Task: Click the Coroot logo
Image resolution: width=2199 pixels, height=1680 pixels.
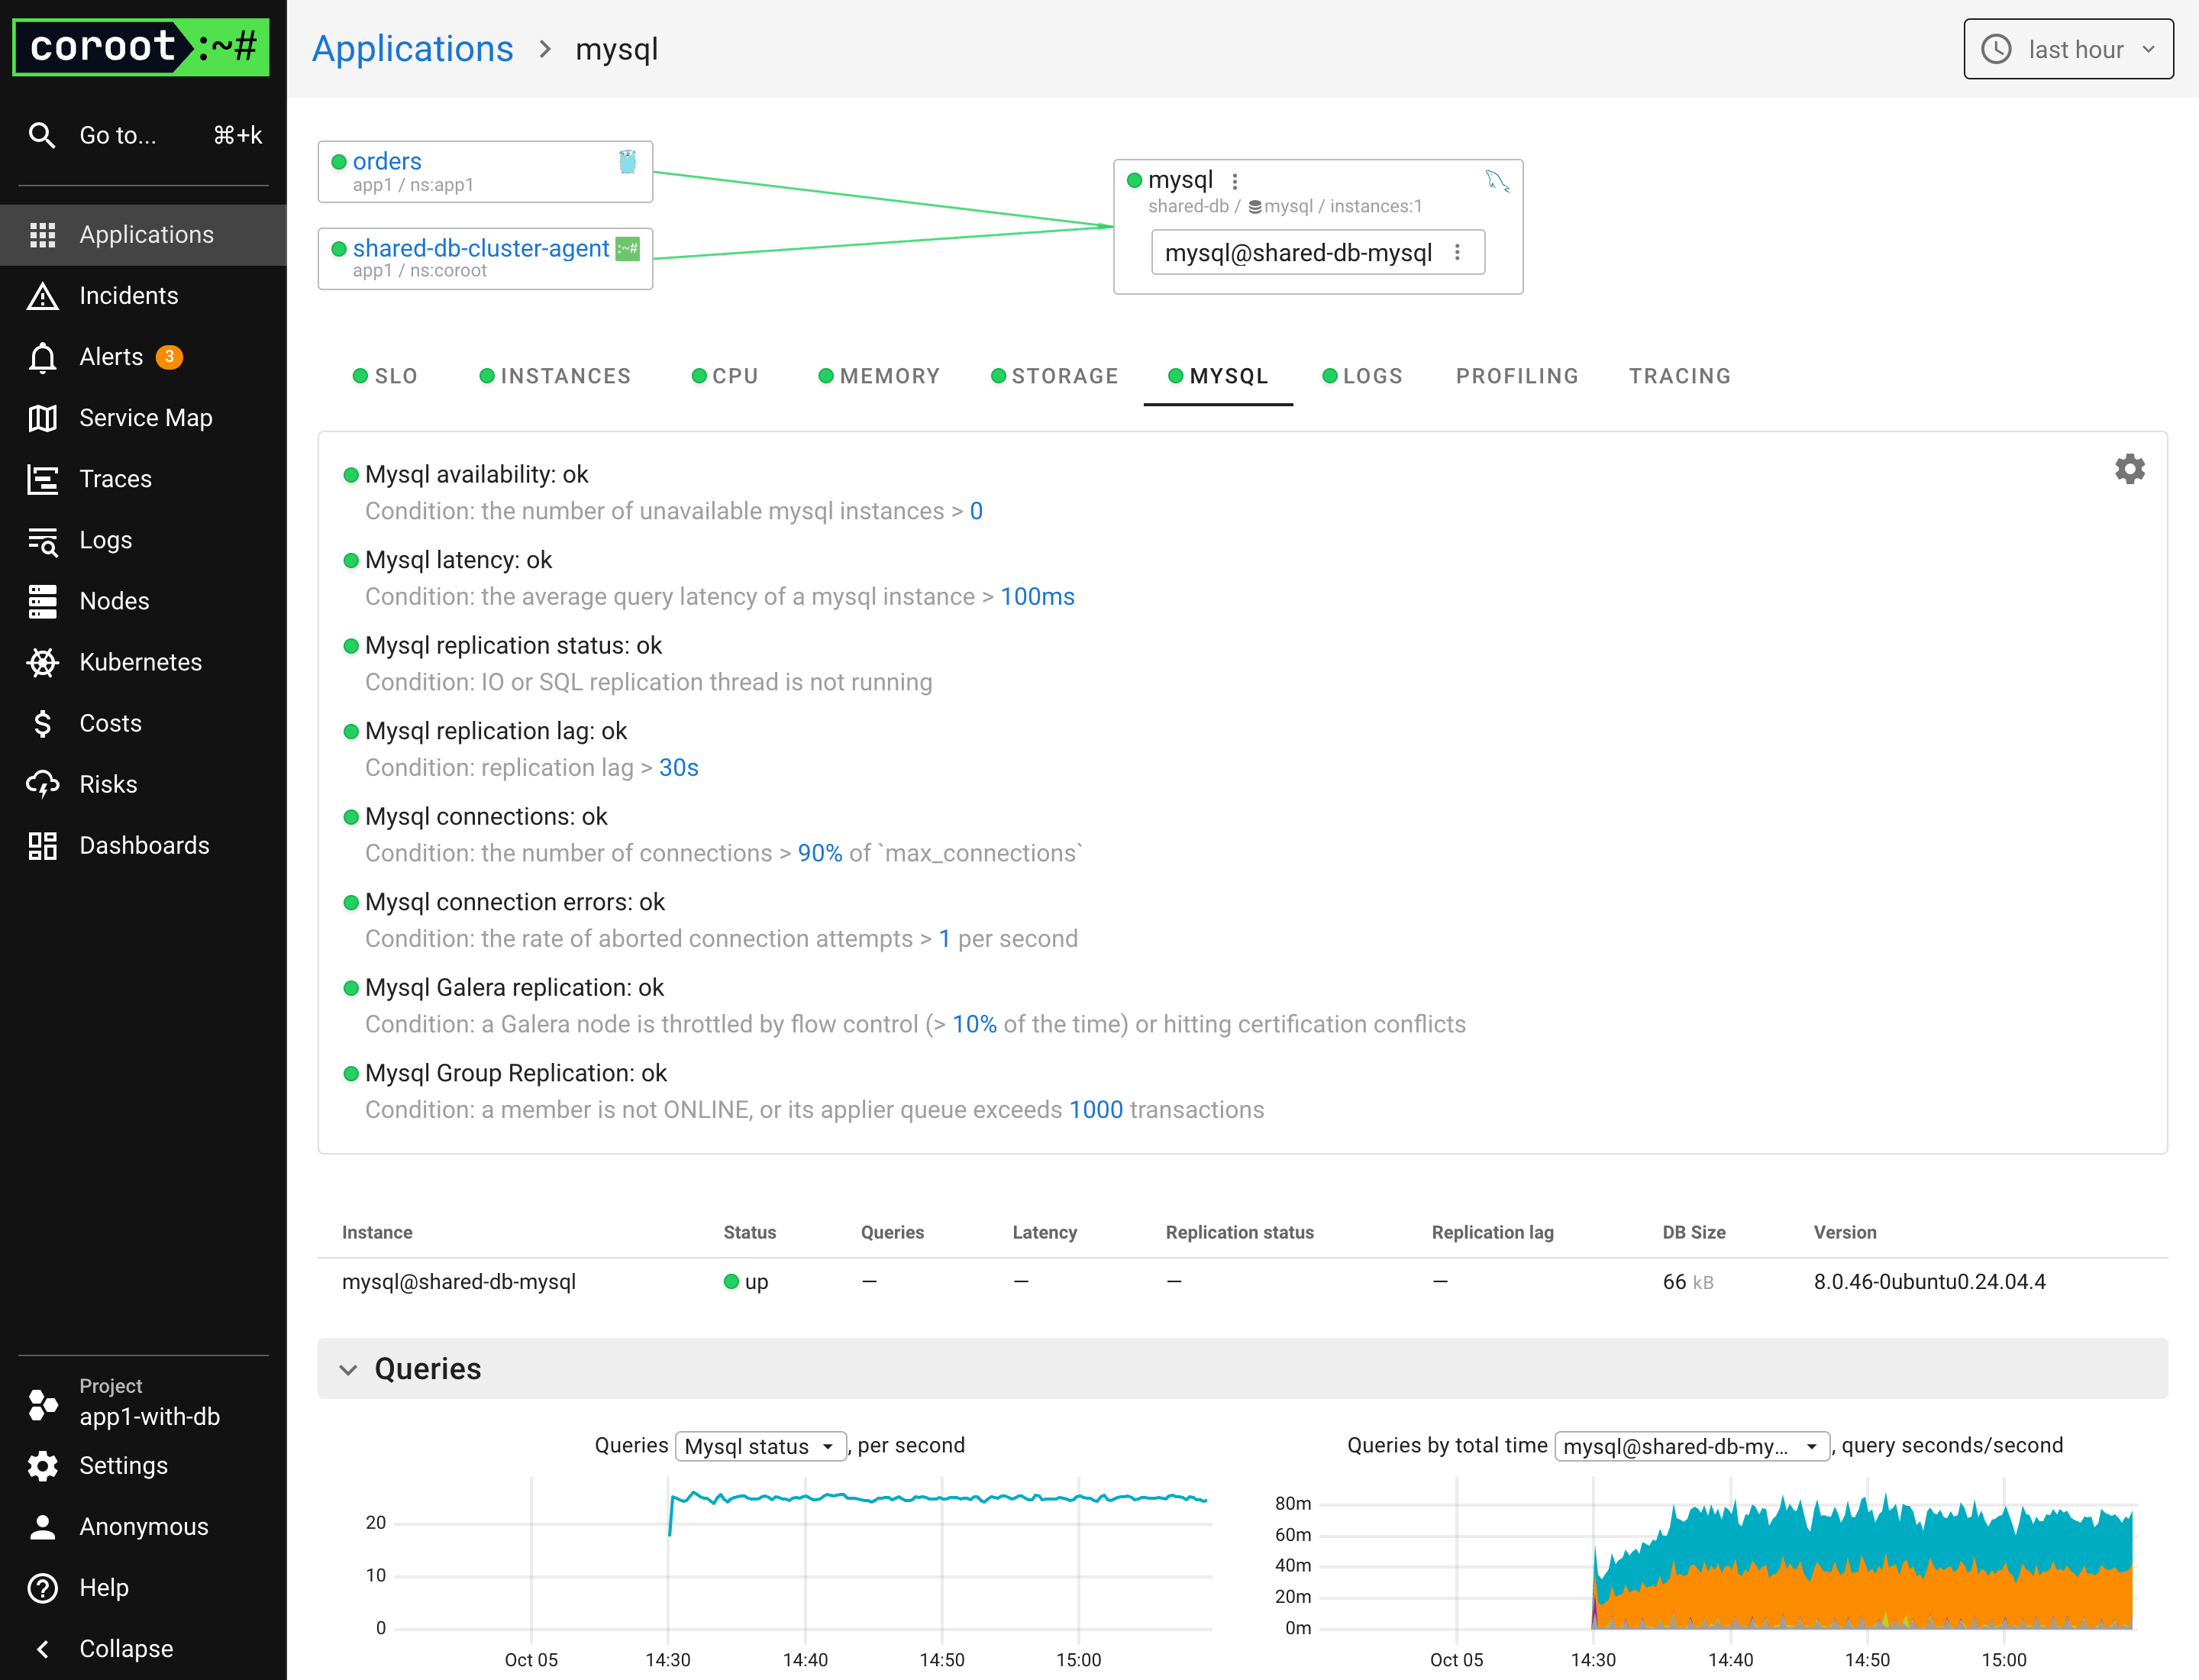Action: [141, 47]
